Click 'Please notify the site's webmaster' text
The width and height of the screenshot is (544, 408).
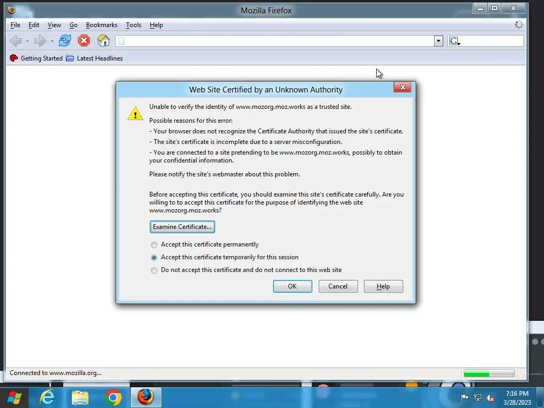click(x=225, y=174)
